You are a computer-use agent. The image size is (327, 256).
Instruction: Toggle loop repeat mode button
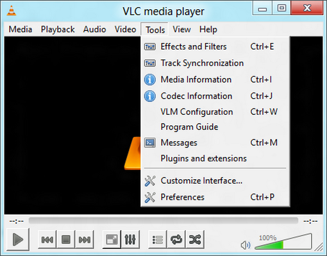click(x=176, y=240)
